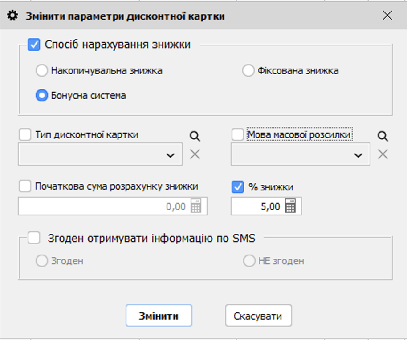
Task: Open calculator for Початкова сума field
Action: click(x=196, y=206)
